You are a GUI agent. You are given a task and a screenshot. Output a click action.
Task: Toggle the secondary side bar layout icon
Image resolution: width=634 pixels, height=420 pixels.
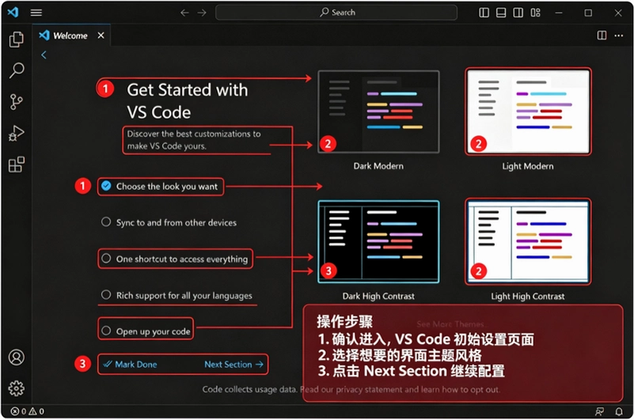click(518, 13)
